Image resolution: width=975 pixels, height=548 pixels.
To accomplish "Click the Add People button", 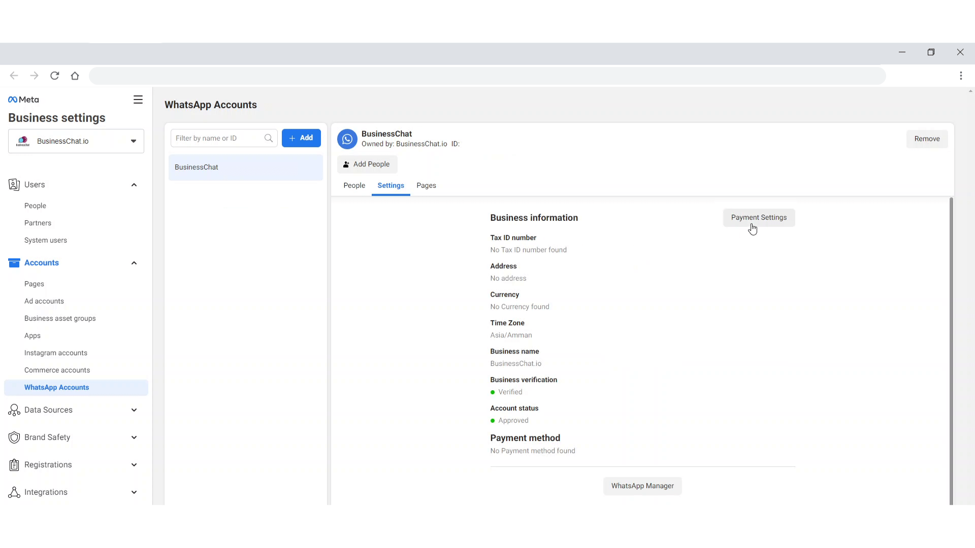I will [367, 164].
